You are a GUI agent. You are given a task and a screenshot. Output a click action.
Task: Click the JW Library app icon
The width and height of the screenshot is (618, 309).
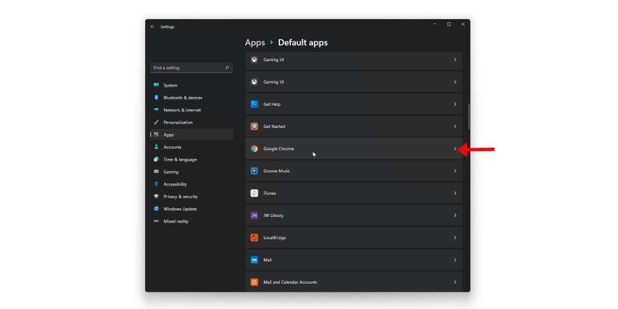254,216
